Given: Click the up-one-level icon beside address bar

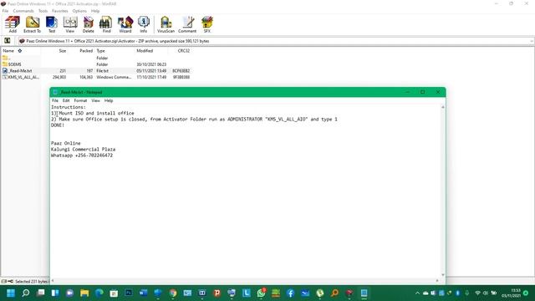Looking at the screenshot, I should tap(8, 41).
